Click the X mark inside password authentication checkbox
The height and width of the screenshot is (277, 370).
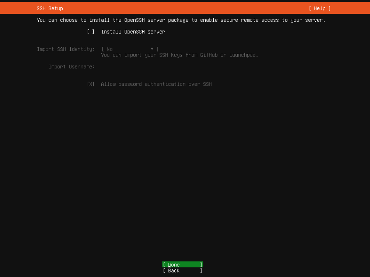[x=91, y=84]
